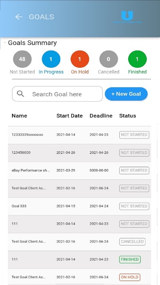Sort by the Name column header
This screenshot has width=160, height=285.
pos(20,116)
